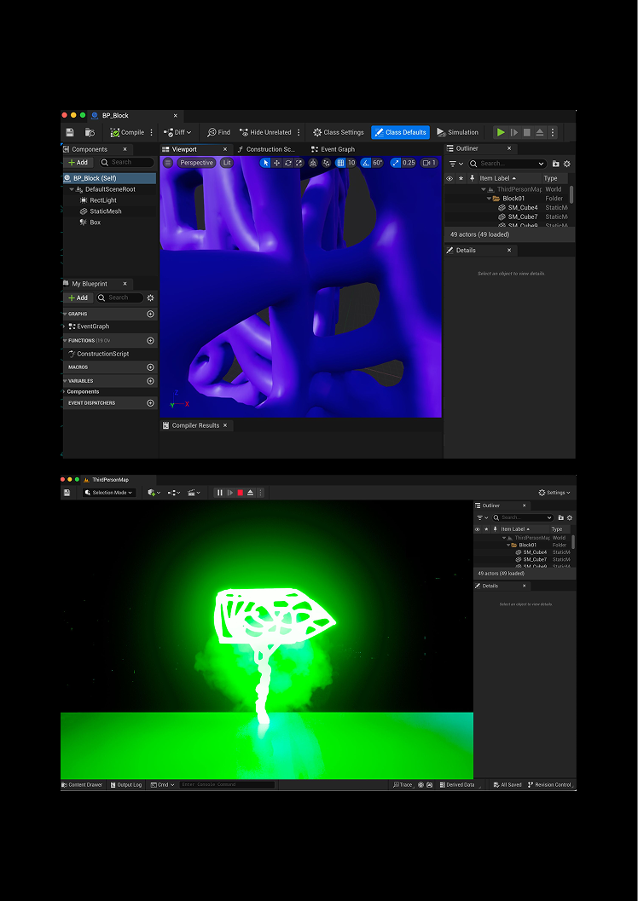Open Compile options three-dot menu
Viewport: 638px width, 901px height.
pos(152,132)
